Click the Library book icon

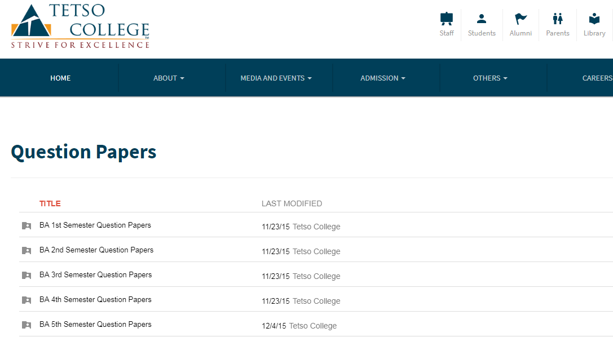click(x=594, y=19)
